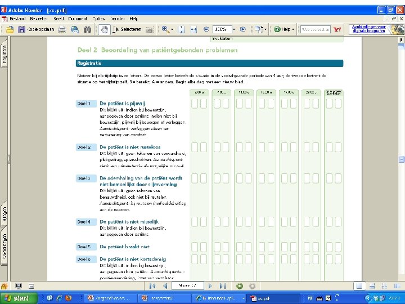Click the red Yahoo search icon
The image size is (405, 304).
(x=337, y=29)
